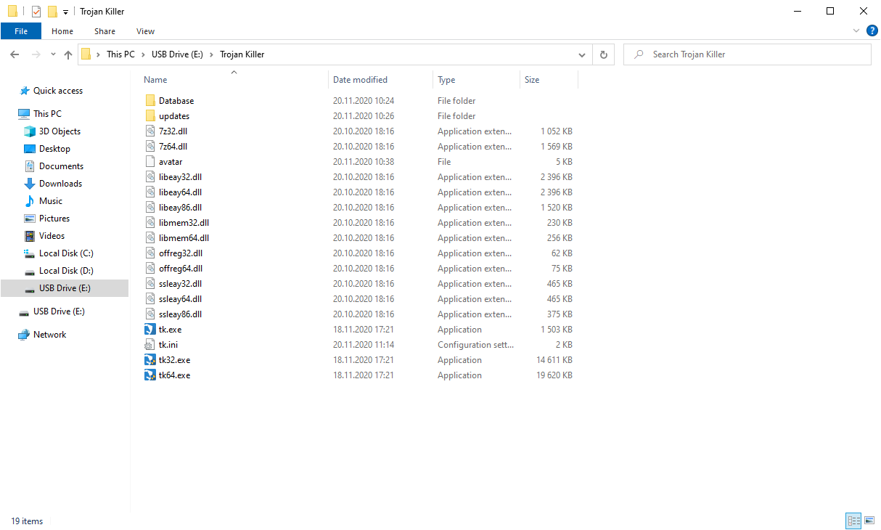Image resolution: width=881 pixels, height=530 pixels.
Task: Click the Configuration settings type cell
Action: [x=475, y=345]
